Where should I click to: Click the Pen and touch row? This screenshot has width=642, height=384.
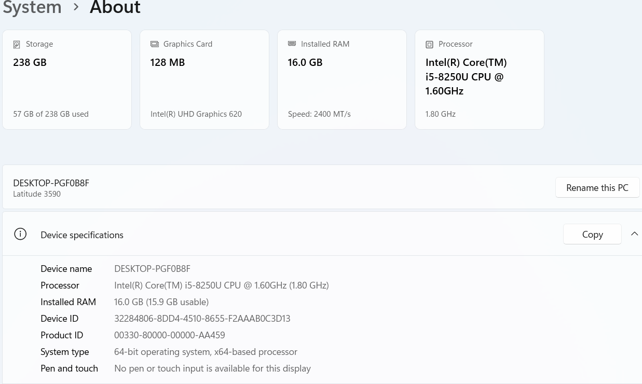click(x=175, y=368)
